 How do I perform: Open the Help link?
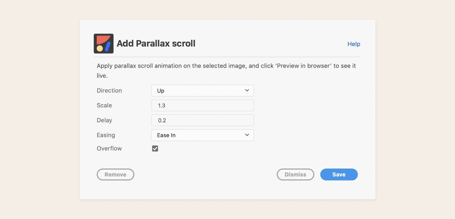point(354,44)
